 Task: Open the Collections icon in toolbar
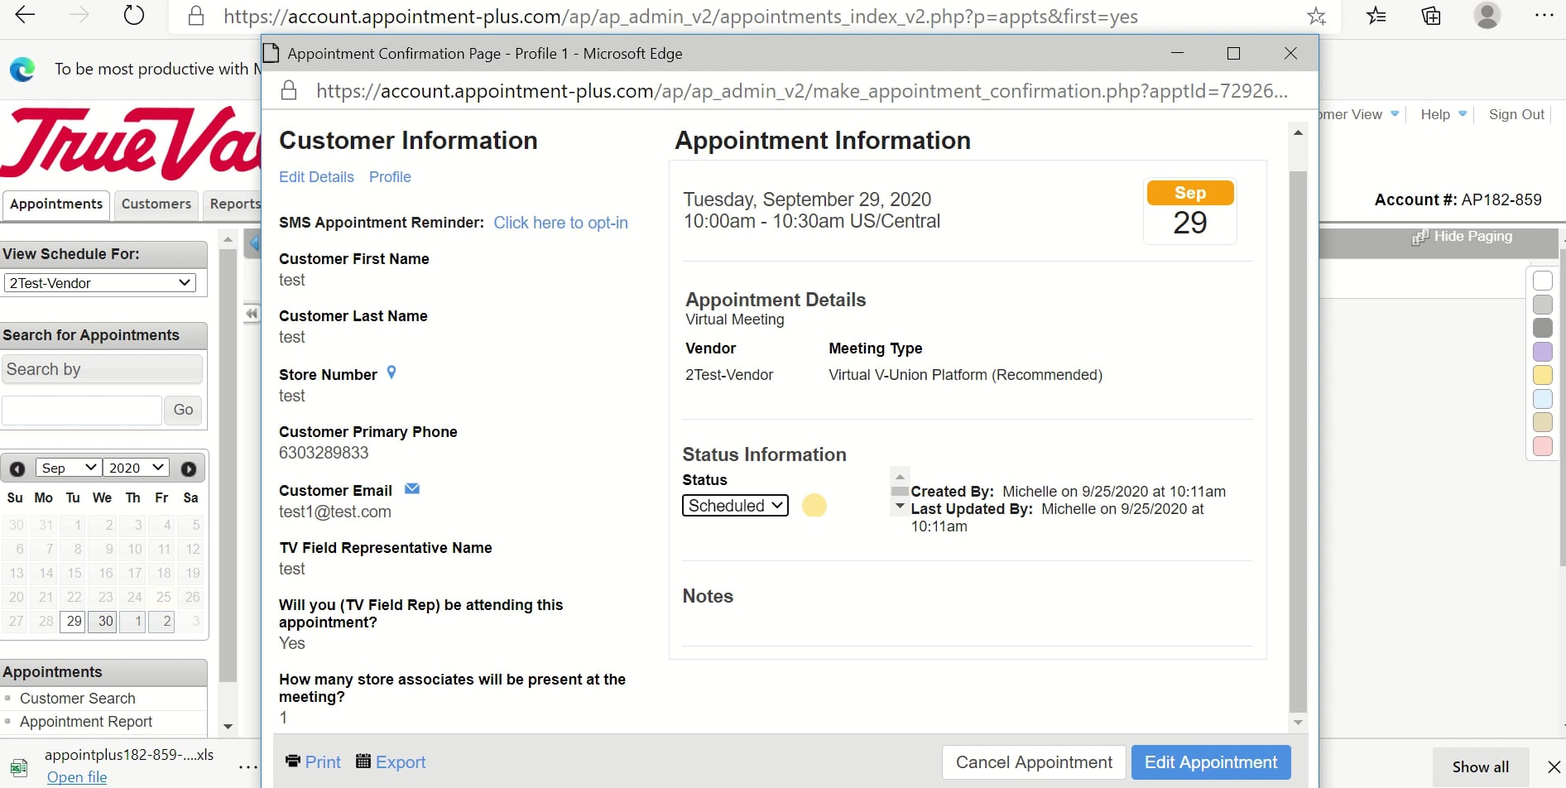click(1431, 15)
